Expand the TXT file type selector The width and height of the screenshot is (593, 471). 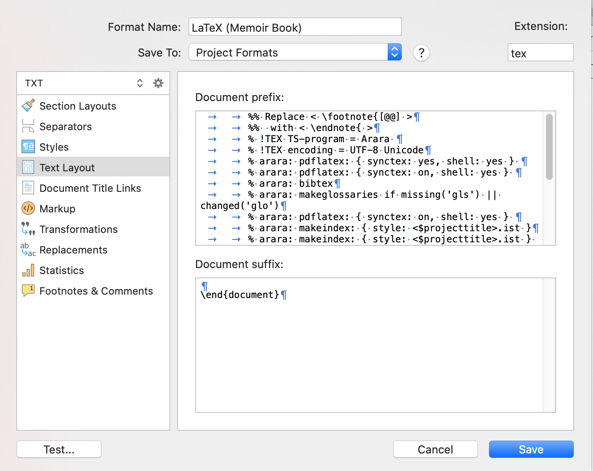tap(140, 83)
